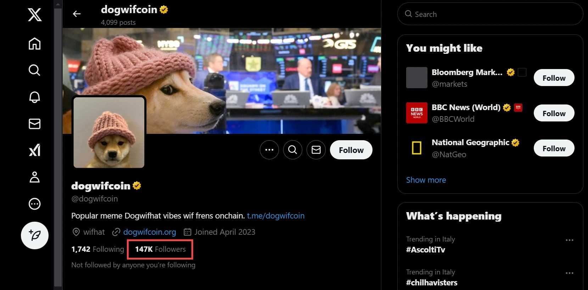The width and height of the screenshot is (588, 290).
Task: Open Messages envelope icon in sidebar
Action: coord(35,124)
